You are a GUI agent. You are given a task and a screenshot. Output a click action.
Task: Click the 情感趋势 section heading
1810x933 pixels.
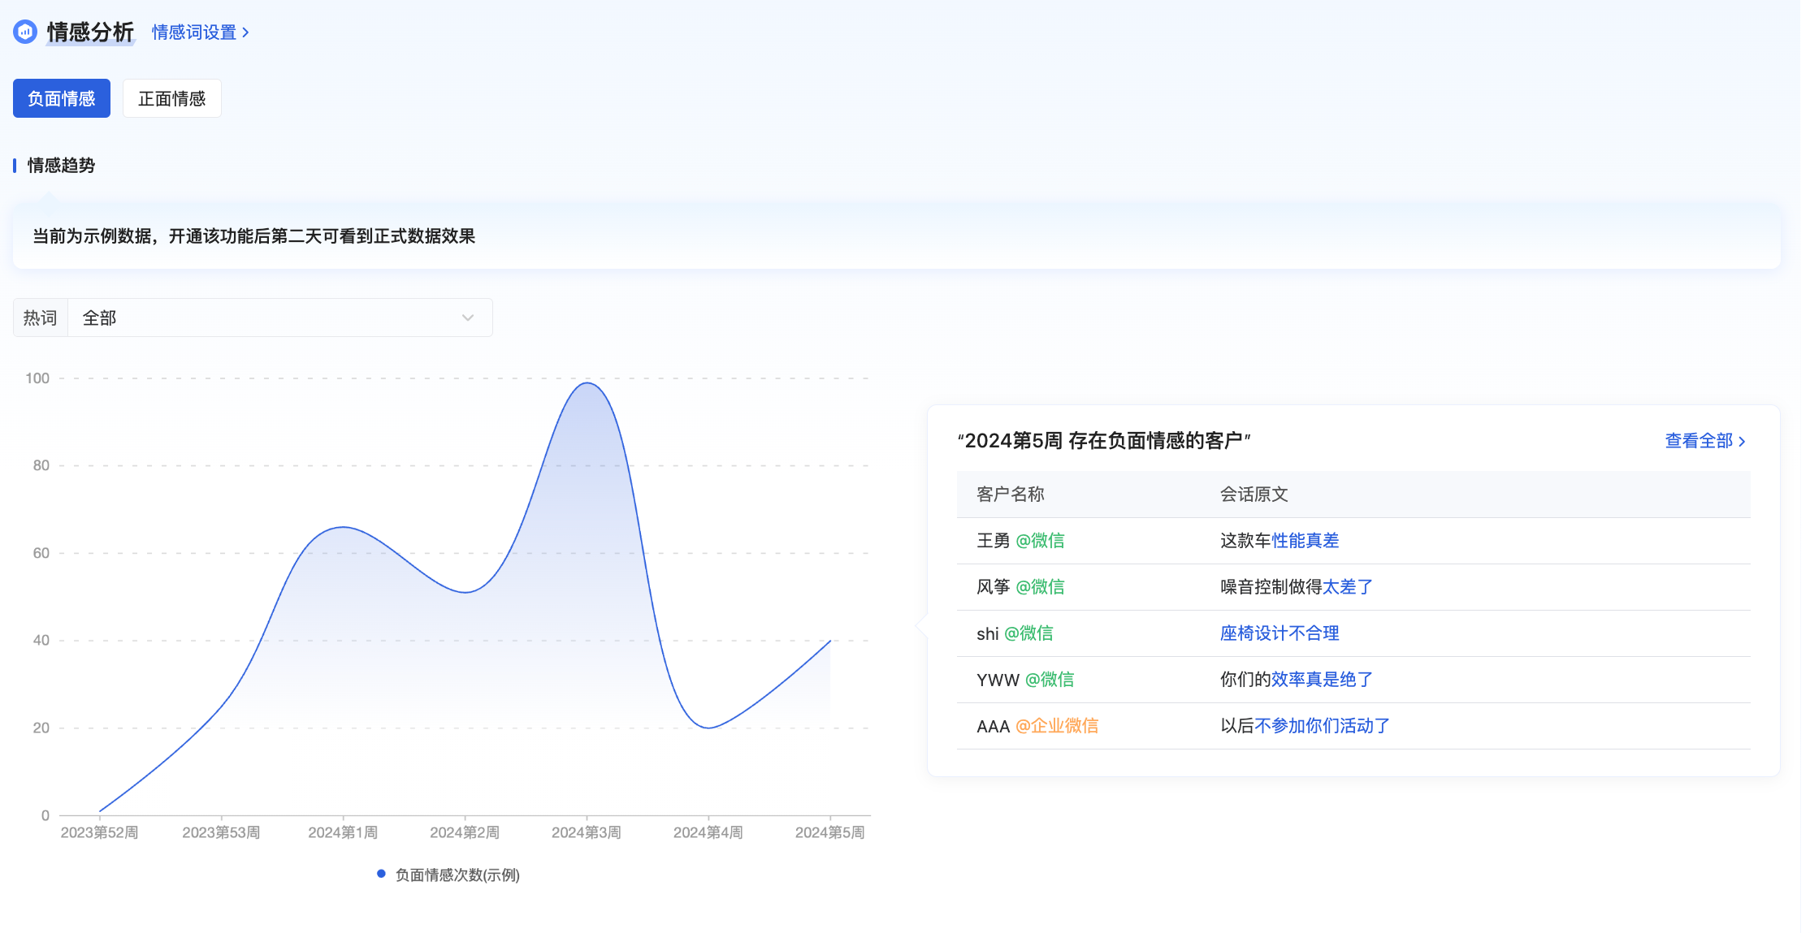pyautogui.click(x=61, y=166)
